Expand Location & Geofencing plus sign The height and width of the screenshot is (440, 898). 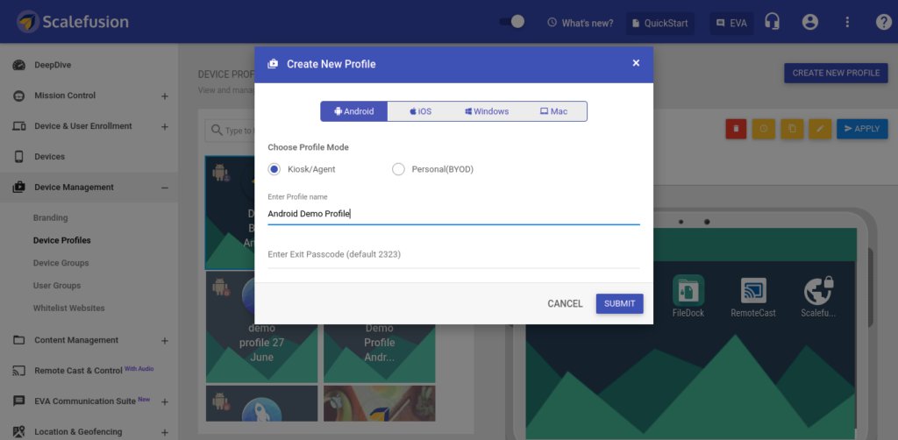pyautogui.click(x=165, y=432)
